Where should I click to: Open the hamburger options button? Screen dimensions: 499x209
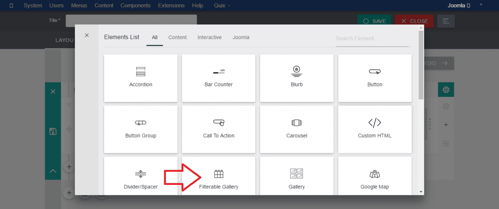(446, 21)
